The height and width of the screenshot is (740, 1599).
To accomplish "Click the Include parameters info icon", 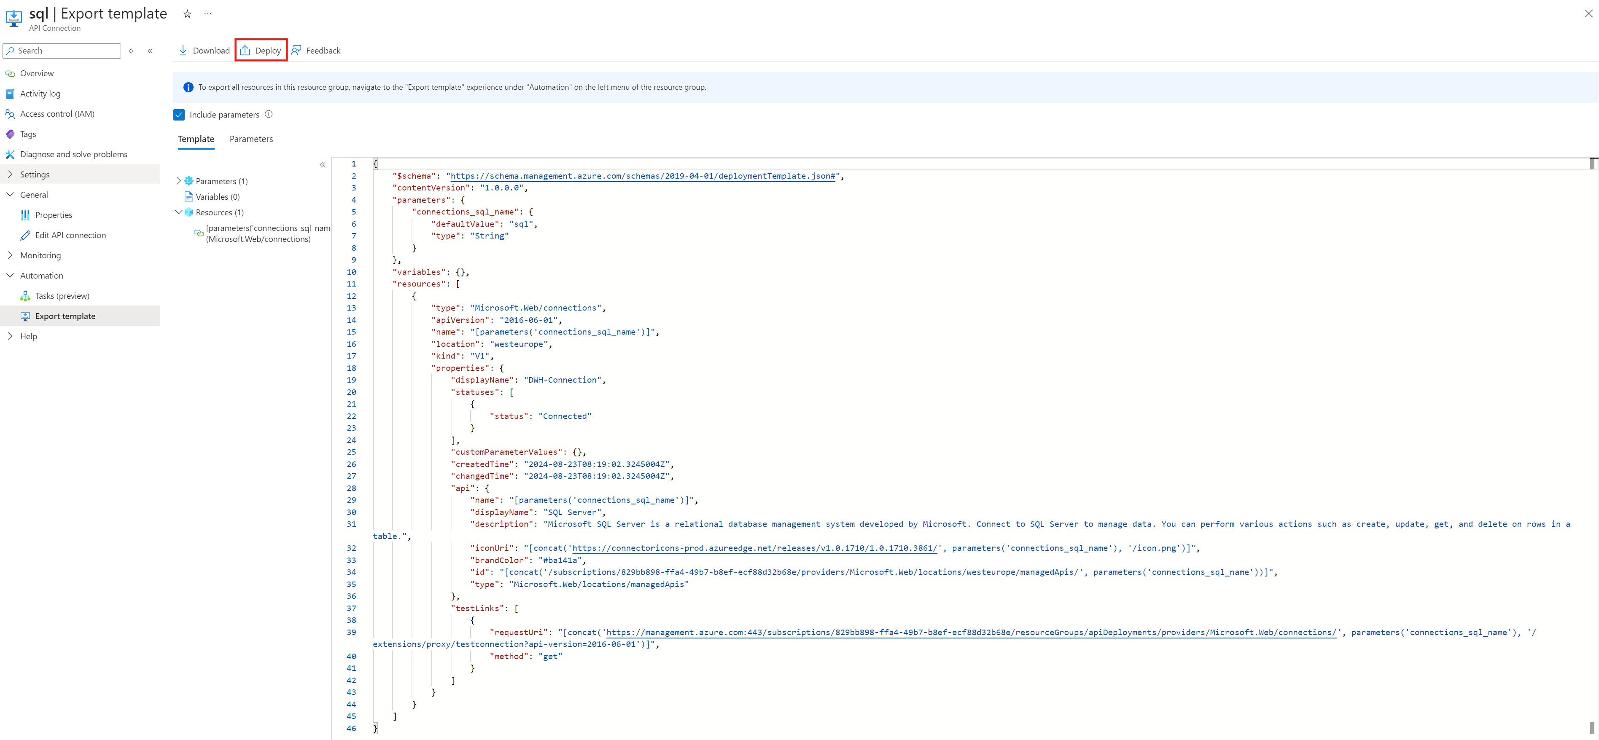I will tap(269, 114).
